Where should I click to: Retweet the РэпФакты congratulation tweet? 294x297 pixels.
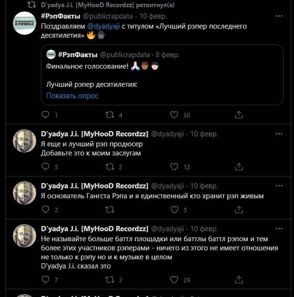point(109,115)
